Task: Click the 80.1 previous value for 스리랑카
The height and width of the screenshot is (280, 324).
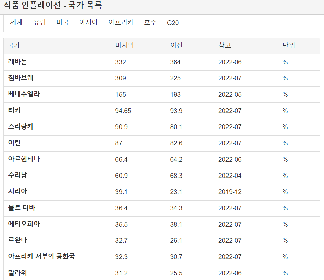Action: pyautogui.click(x=176, y=127)
